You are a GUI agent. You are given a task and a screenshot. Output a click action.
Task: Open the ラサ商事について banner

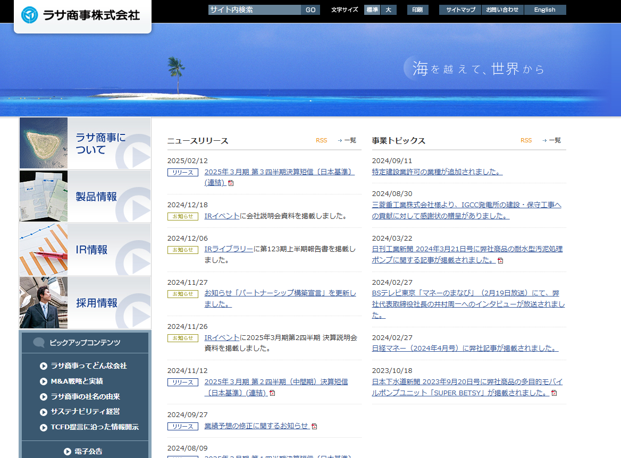pyautogui.click(x=85, y=143)
